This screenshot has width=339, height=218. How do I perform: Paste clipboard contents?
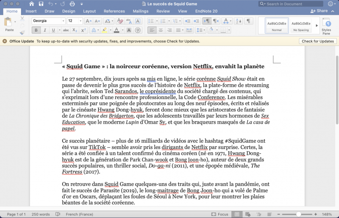[9, 25]
